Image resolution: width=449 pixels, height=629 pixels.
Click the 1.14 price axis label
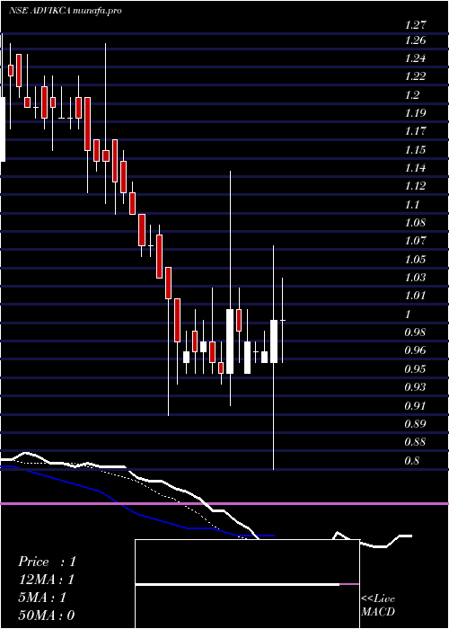[x=415, y=168]
